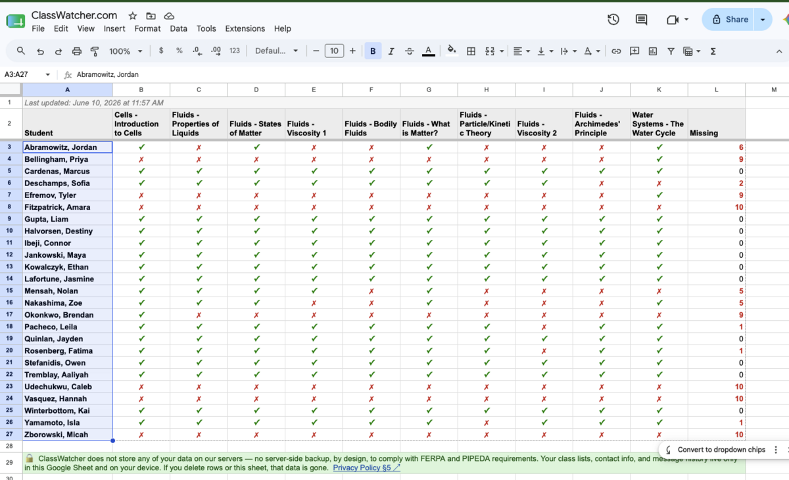The image size is (789, 480).
Task: Activate the paint format tool
Action: pos(94,51)
